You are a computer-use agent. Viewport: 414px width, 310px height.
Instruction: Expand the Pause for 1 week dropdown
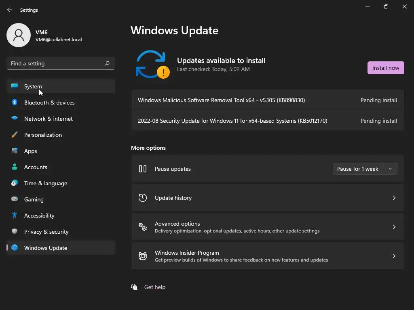tap(390, 169)
